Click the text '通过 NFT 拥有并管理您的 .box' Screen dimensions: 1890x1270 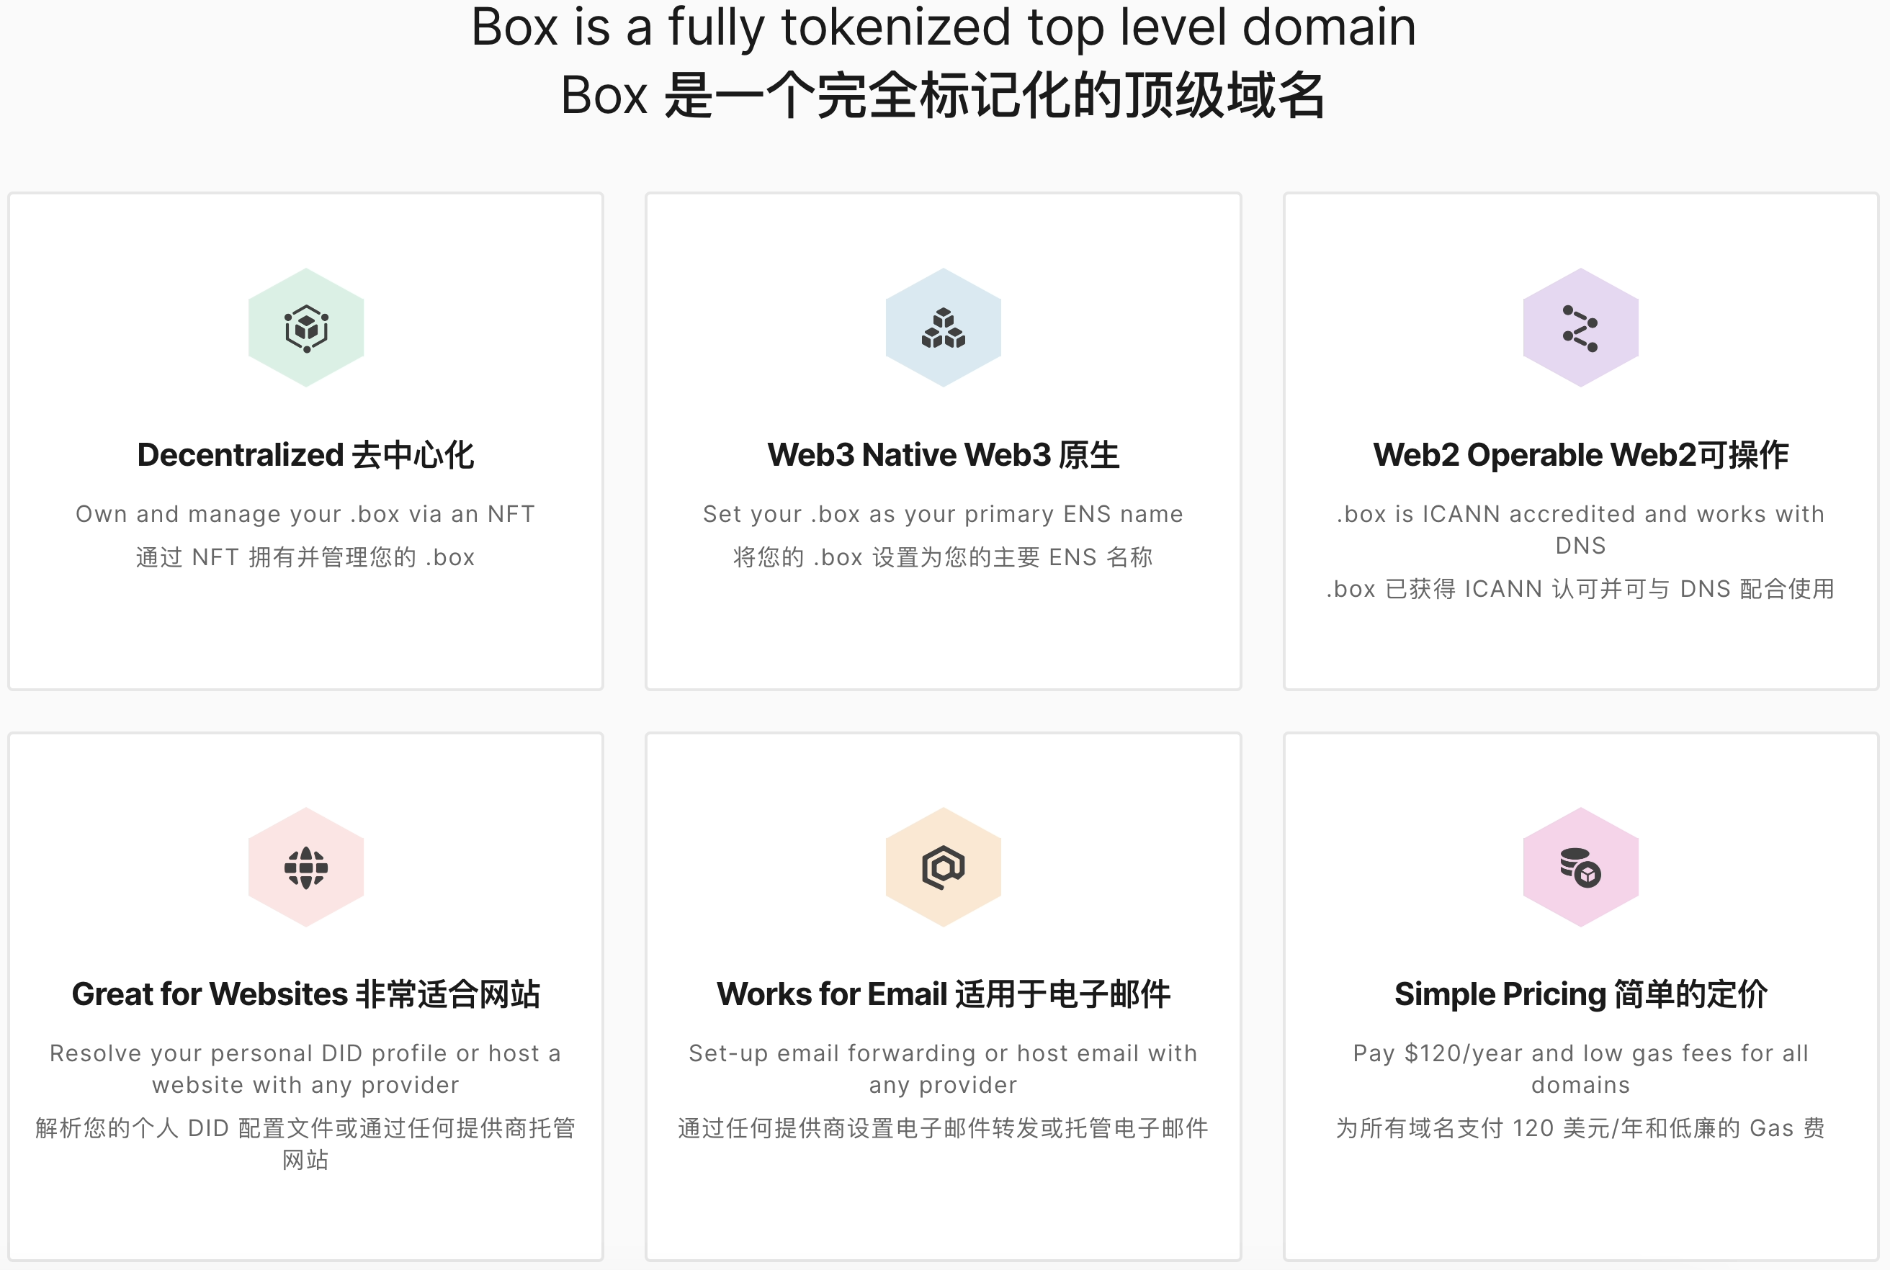[x=305, y=557]
